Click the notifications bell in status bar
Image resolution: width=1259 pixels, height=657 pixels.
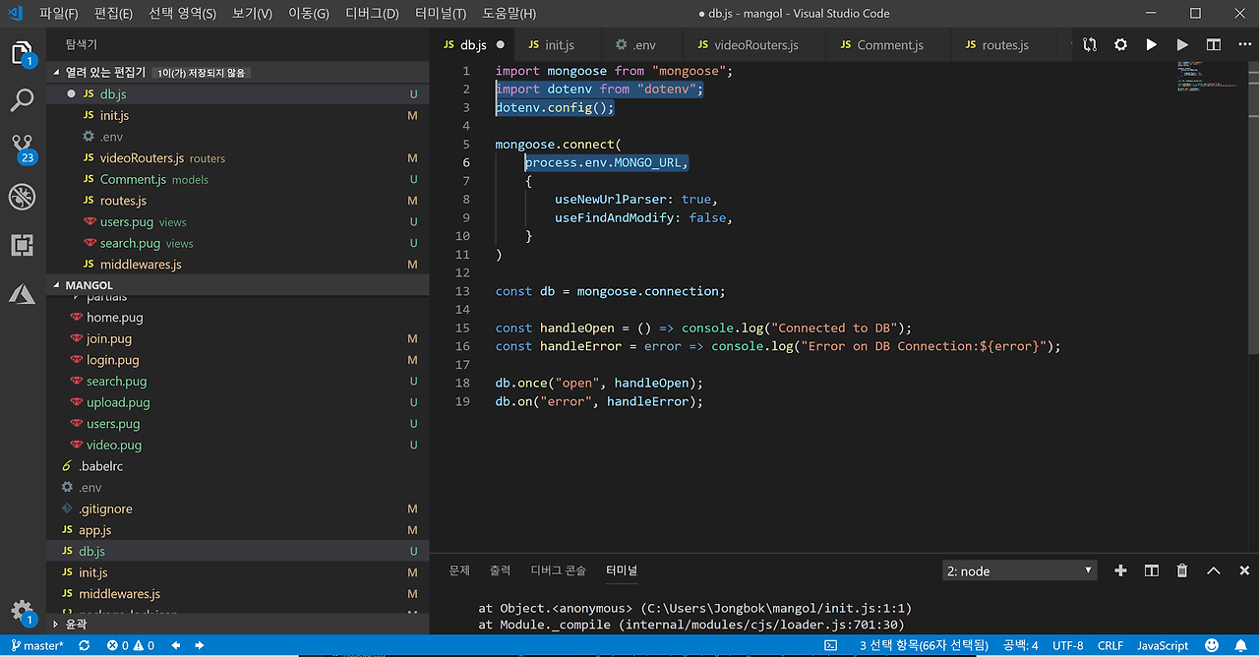1241,645
